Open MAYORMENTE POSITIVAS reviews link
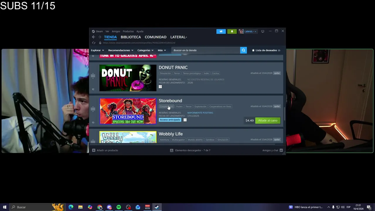Image resolution: width=375 pixels, height=211 pixels. click(200, 113)
